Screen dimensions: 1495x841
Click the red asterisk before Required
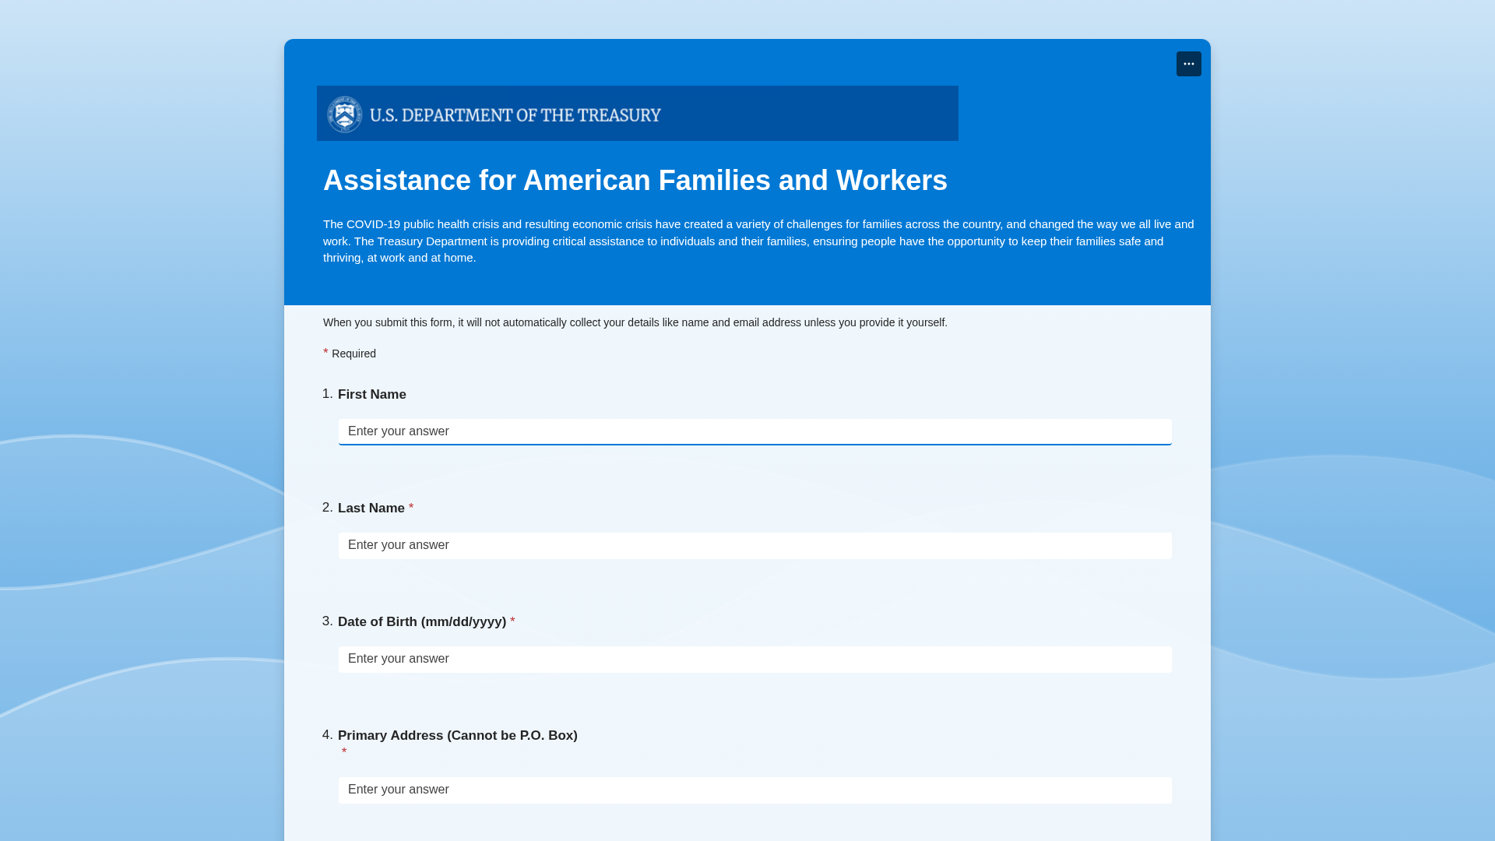pyautogui.click(x=325, y=352)
